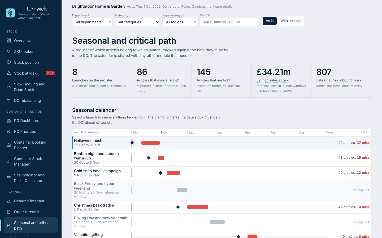Image resolution: width=382 pixels, height=238 pixels.
Task: Click the Halloween push diamond marker
Action: tap(132, 143)
